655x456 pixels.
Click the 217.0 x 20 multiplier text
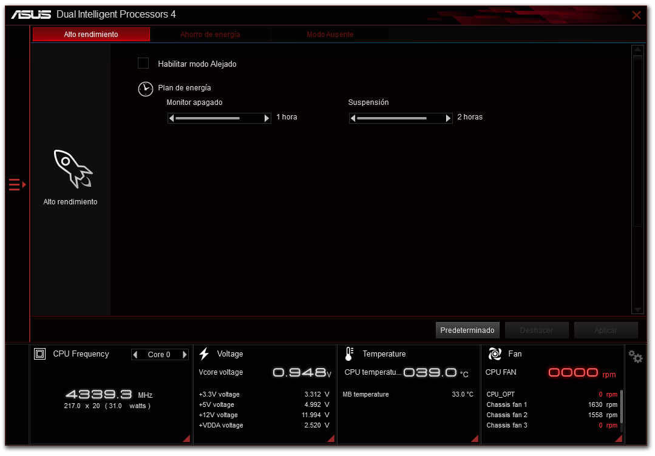[x=82, y=406]
